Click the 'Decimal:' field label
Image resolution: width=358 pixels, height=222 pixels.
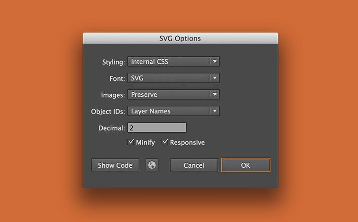(112, 128)
